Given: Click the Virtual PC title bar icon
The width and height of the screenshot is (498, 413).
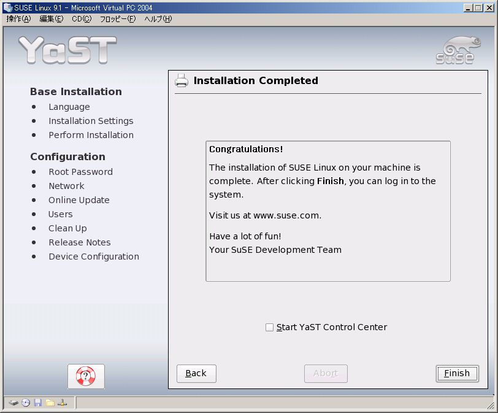Looking at the screenshot, I should pos(8,8).
